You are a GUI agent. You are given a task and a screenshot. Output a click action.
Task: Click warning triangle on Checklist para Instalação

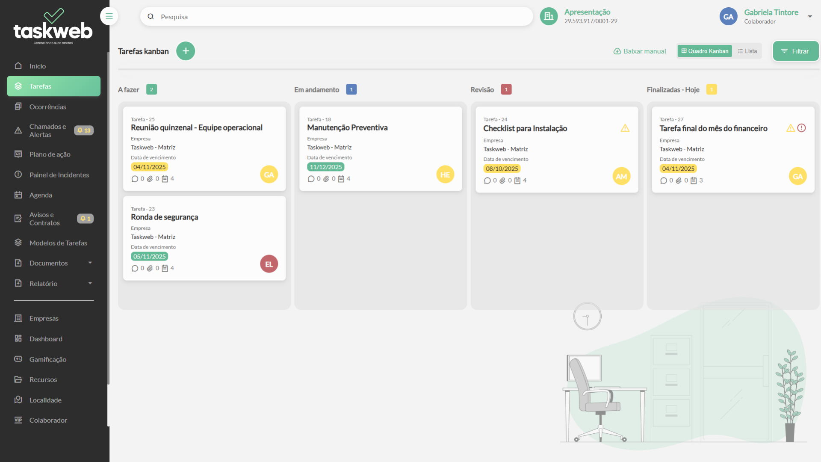(625, 128)
